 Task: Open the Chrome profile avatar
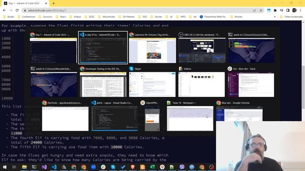pyautogui.click(x=295, y=10)
